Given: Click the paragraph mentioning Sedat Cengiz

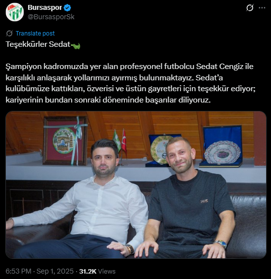Looking at the screenshot, I should pos(130,83).
